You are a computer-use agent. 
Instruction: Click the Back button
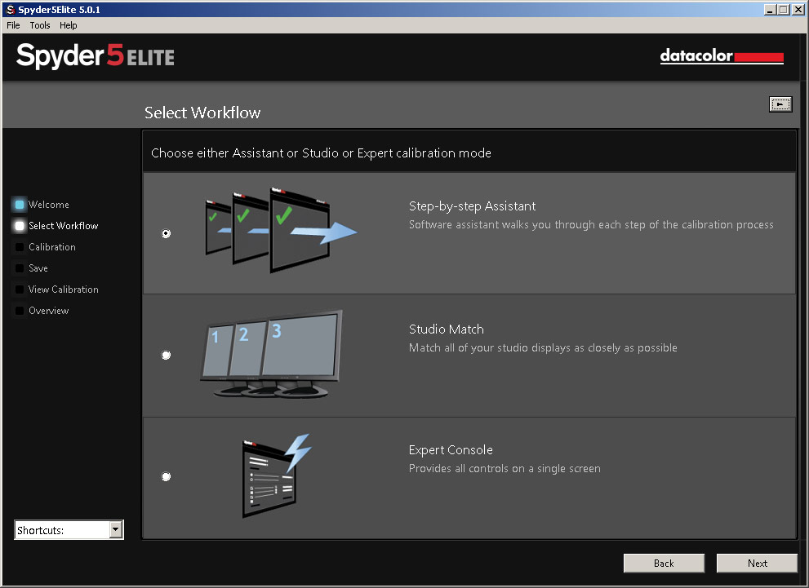pyautogui.click(x=664, y=564)
